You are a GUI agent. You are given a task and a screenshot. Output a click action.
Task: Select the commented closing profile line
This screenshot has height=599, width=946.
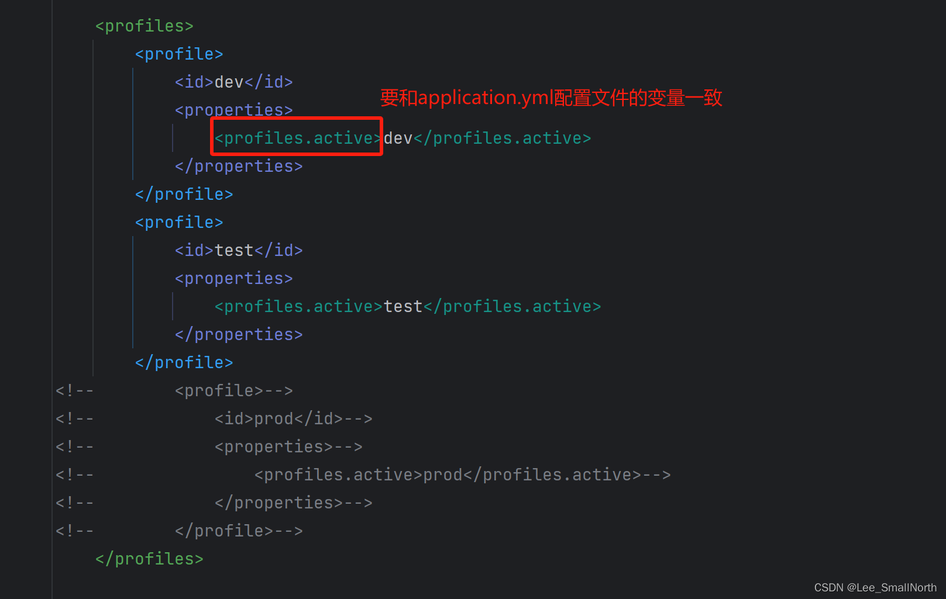coord(222,530)
